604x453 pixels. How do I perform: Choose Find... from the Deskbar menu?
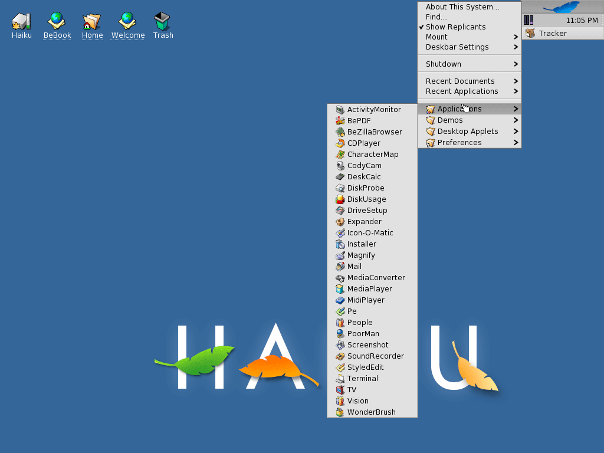pos(436,17)
